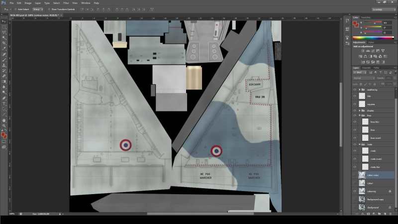
Task: Add a Curves adjustment layer
Action: click(x=373, y=51)
